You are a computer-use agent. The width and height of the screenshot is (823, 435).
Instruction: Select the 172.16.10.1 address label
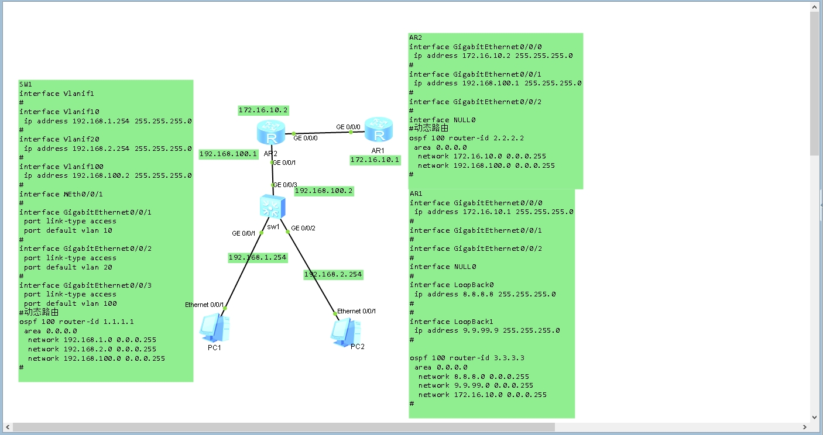click(375, 160)
